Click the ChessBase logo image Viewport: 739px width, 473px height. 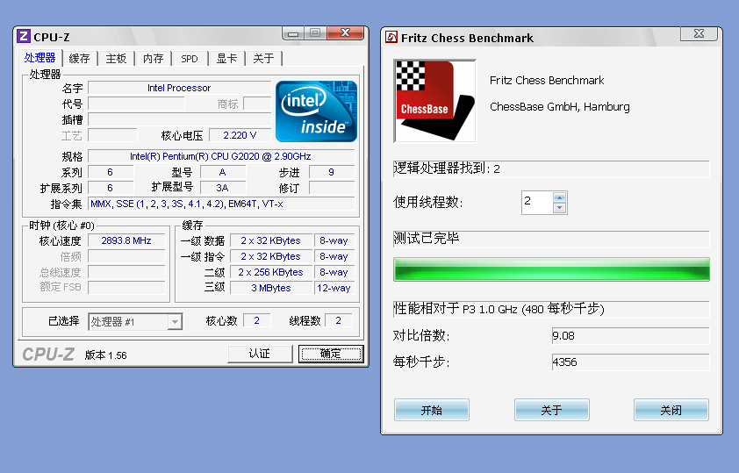(434, 101)
